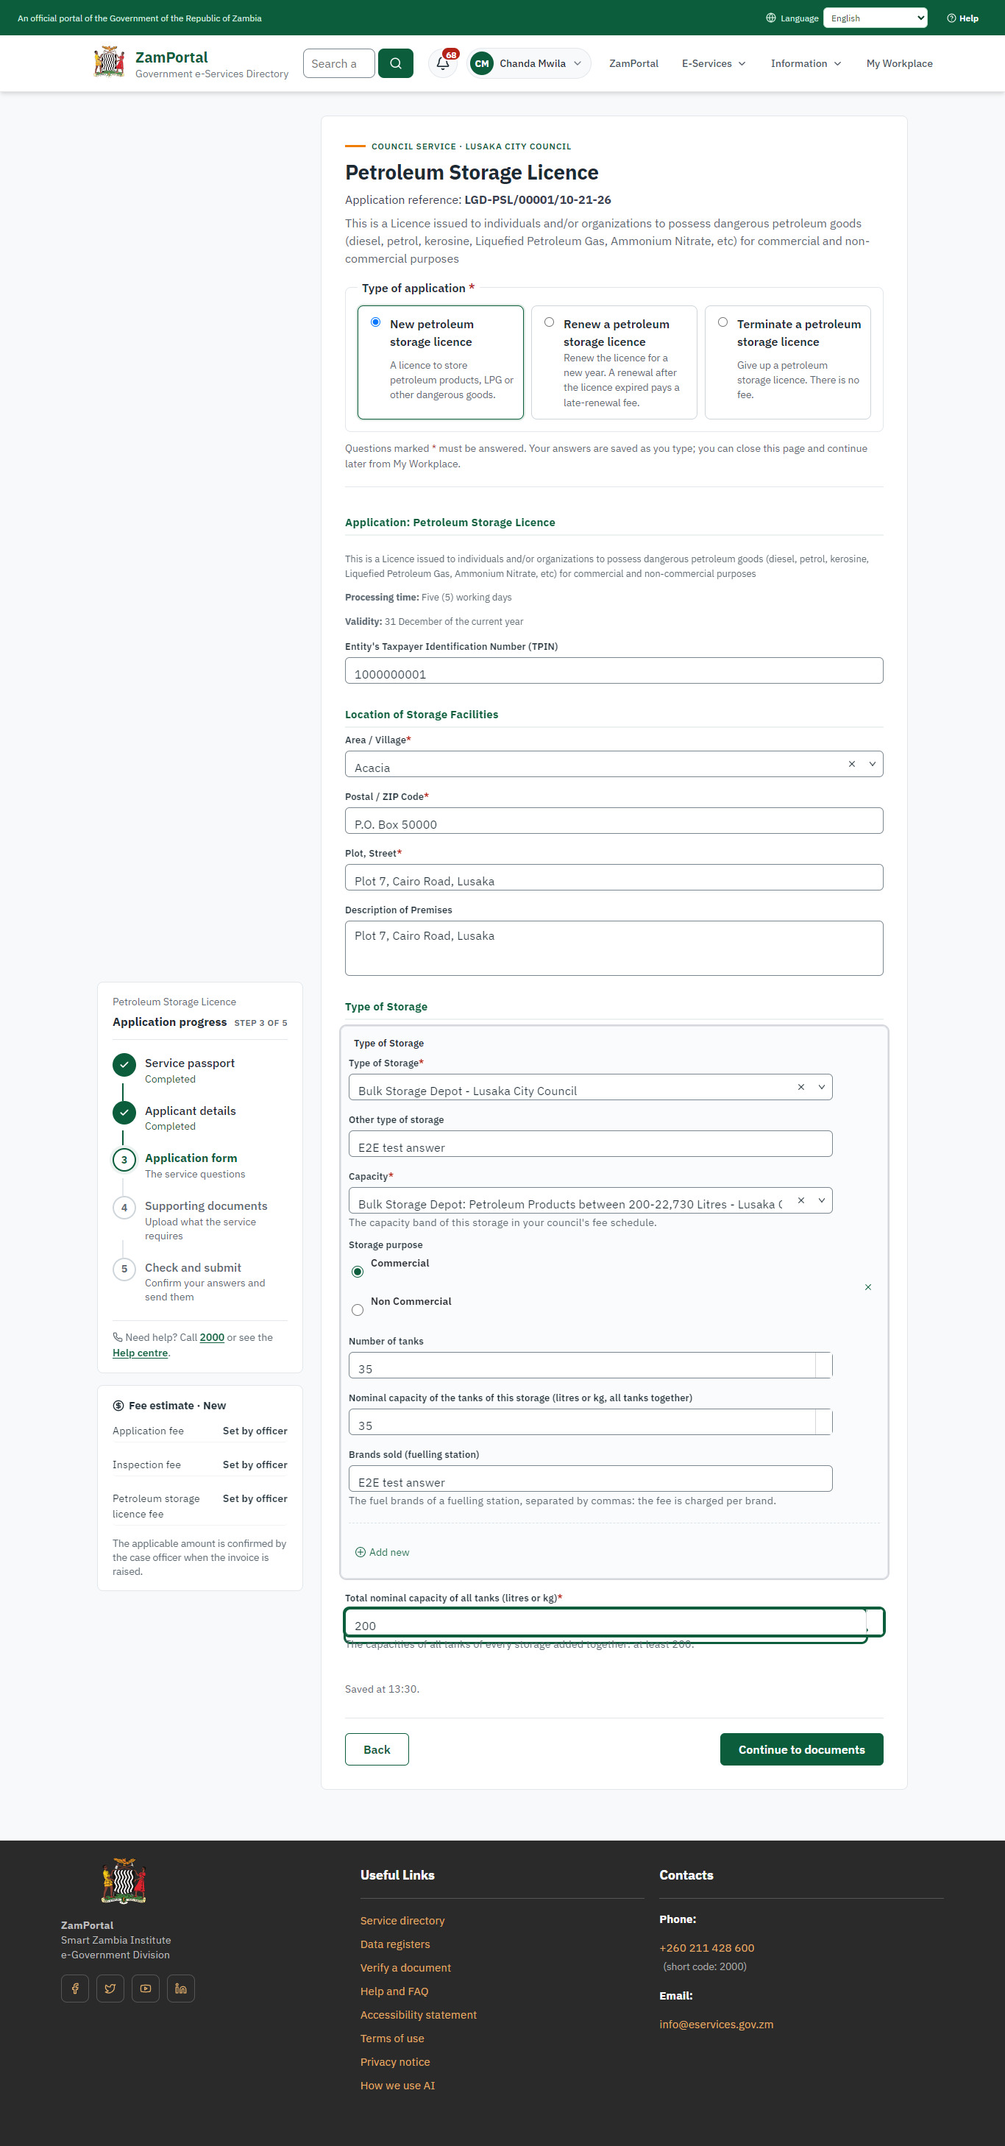Select New petroleum storage licence option

point(377,322)
